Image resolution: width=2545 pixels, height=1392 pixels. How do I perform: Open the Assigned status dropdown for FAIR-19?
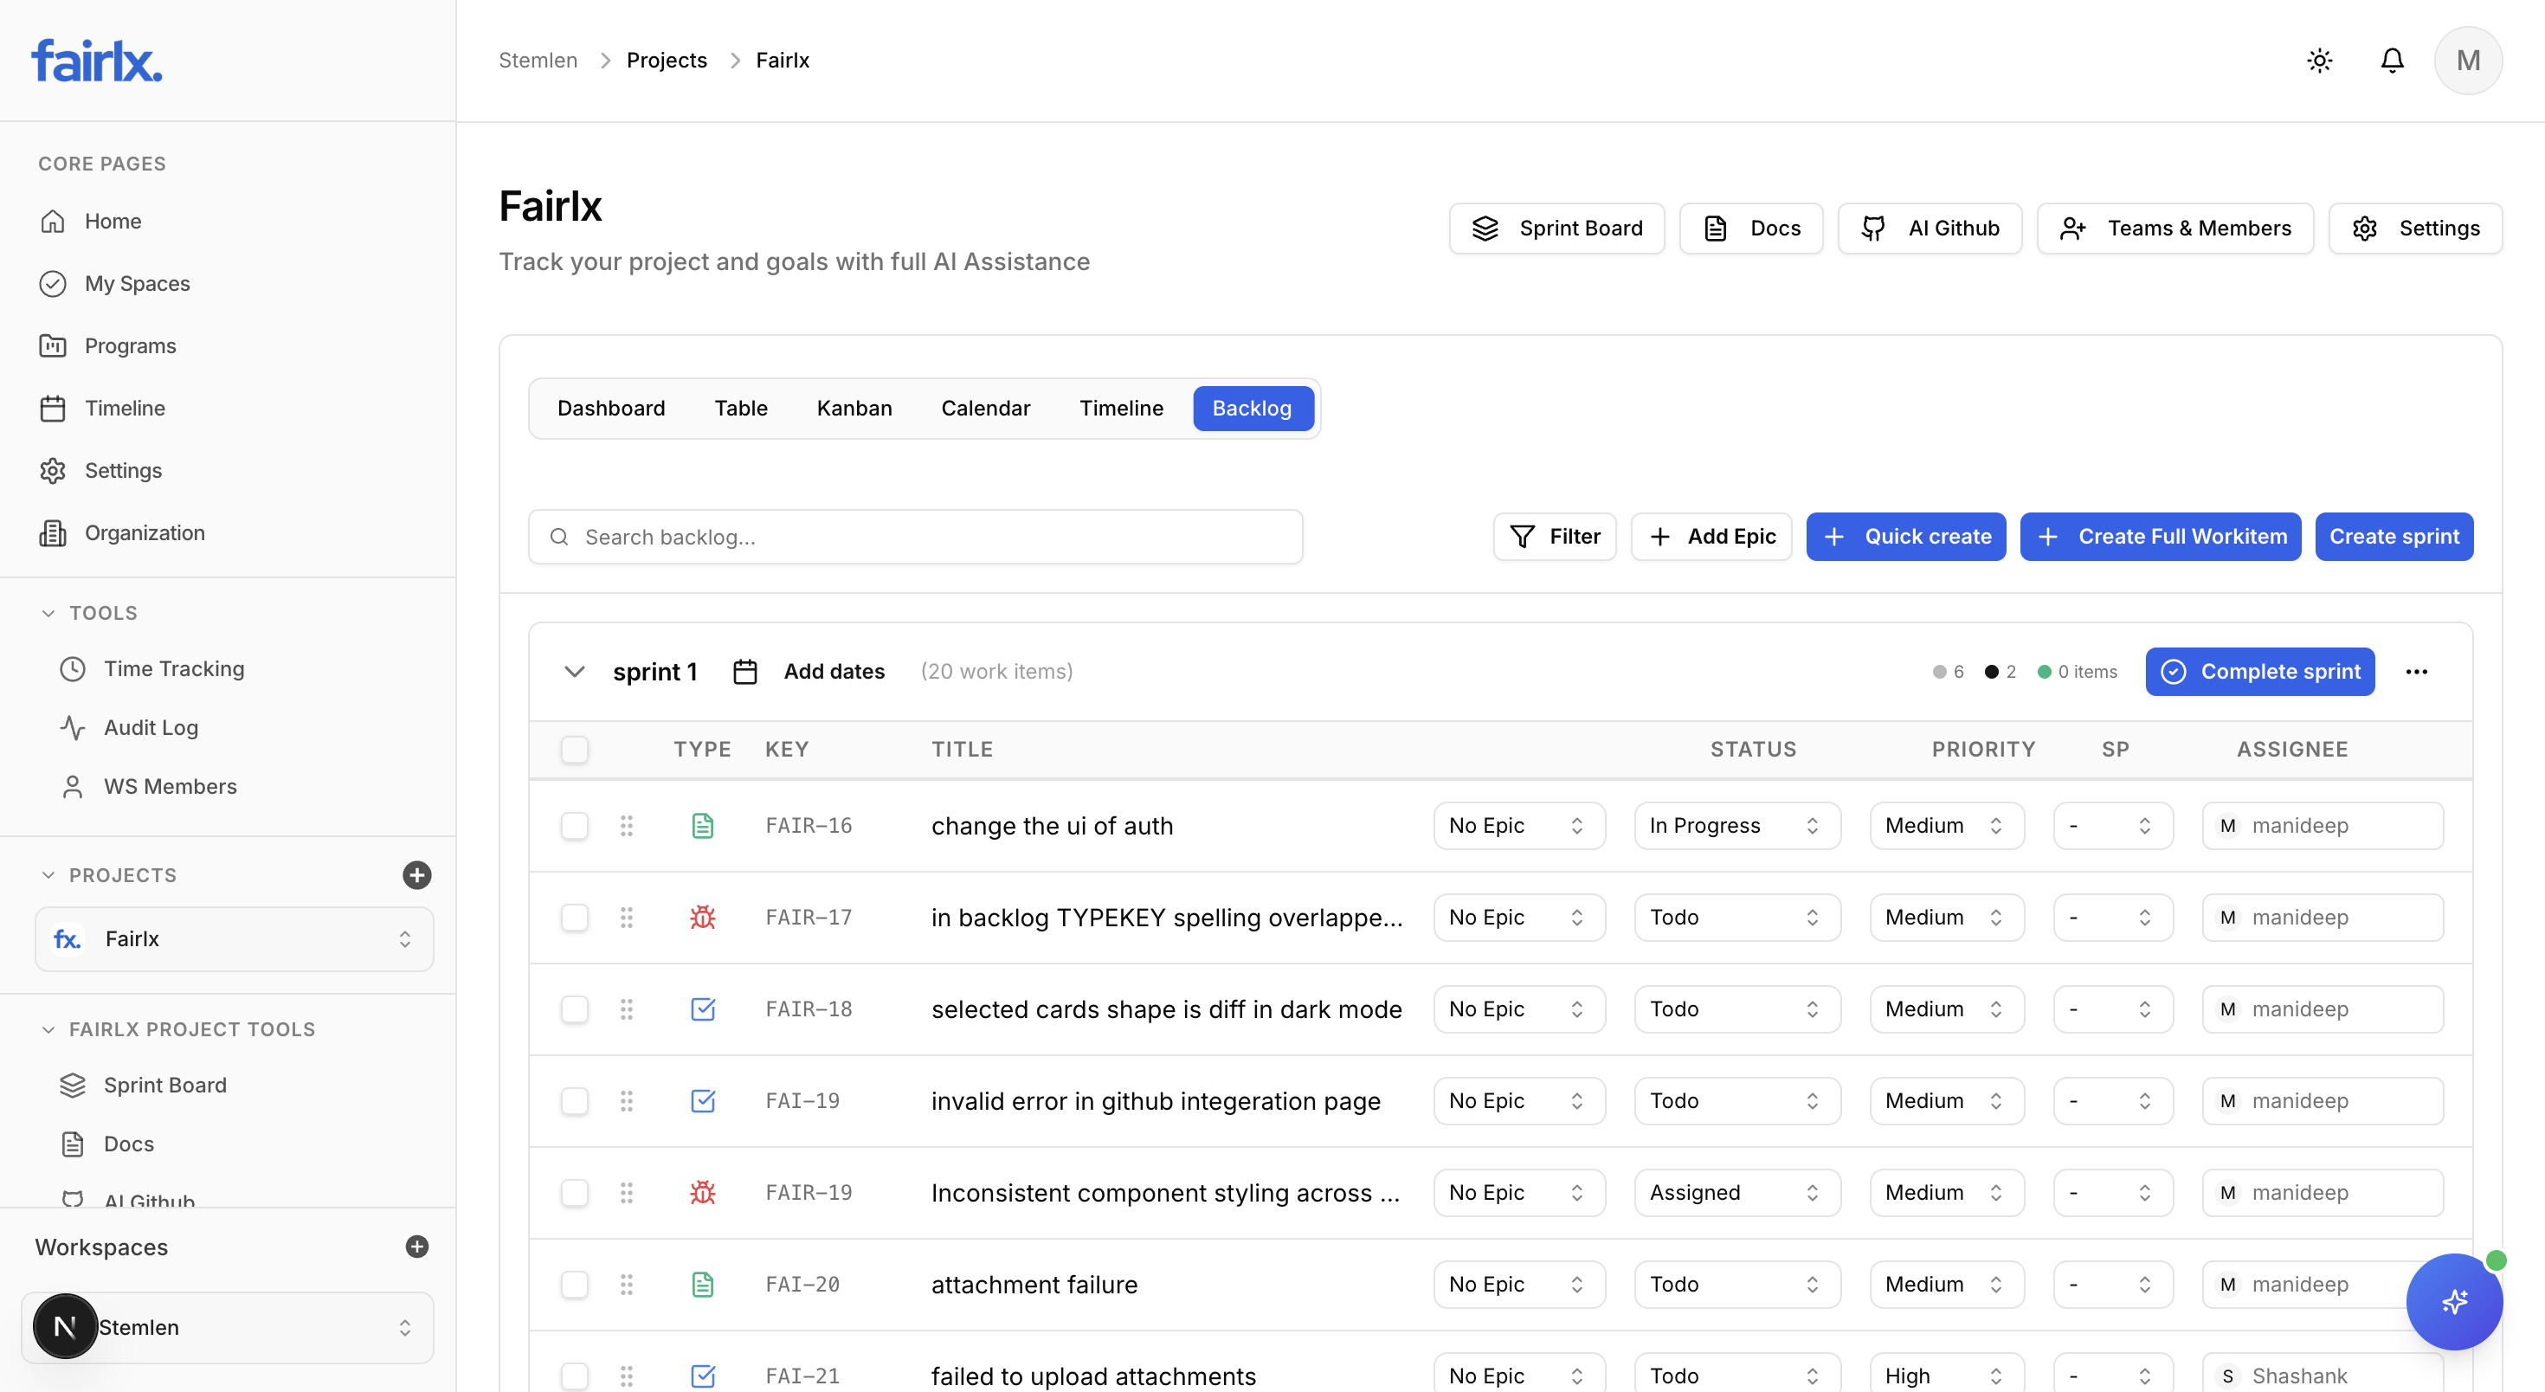click(1736, 1192)
